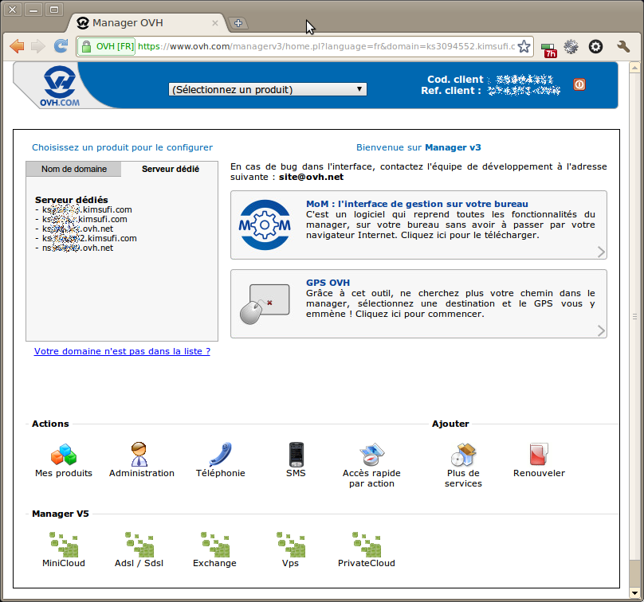
Task: Click the browser back arrow
Action: click(x=17, y=46)
